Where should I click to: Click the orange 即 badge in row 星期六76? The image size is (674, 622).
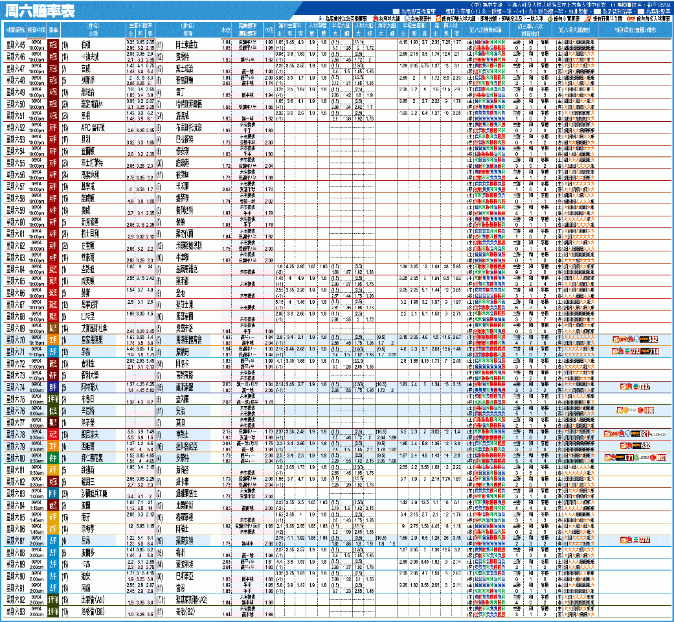pos(620,410)
